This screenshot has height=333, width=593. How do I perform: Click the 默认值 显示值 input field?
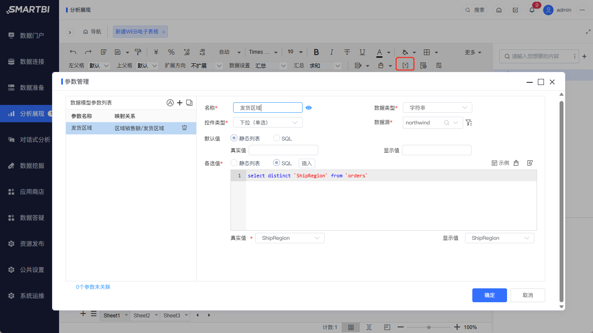point(437,150)
